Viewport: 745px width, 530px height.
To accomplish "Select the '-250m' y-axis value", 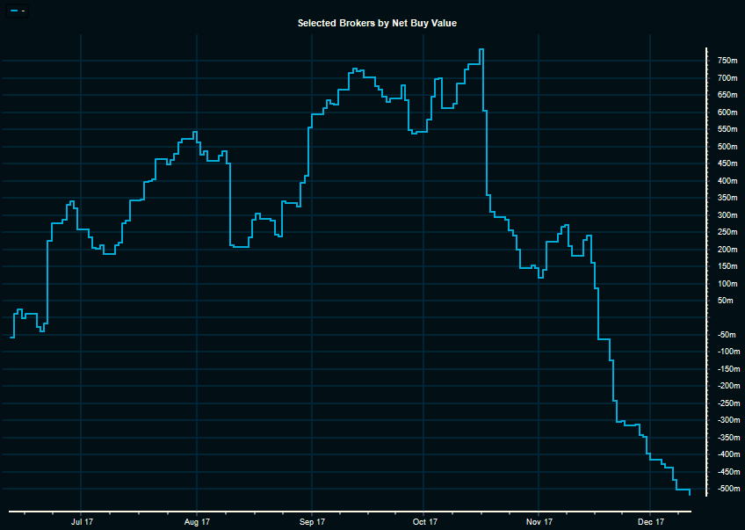I will pyautogui.click(x=726, y=403).
